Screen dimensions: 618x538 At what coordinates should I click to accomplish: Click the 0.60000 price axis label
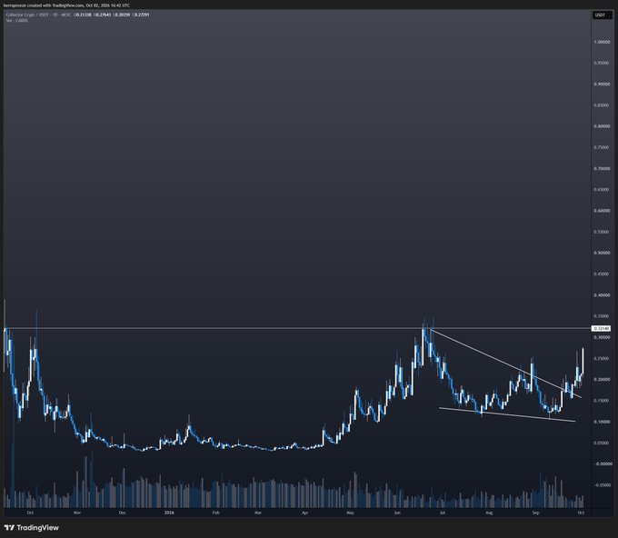[602, 211]
